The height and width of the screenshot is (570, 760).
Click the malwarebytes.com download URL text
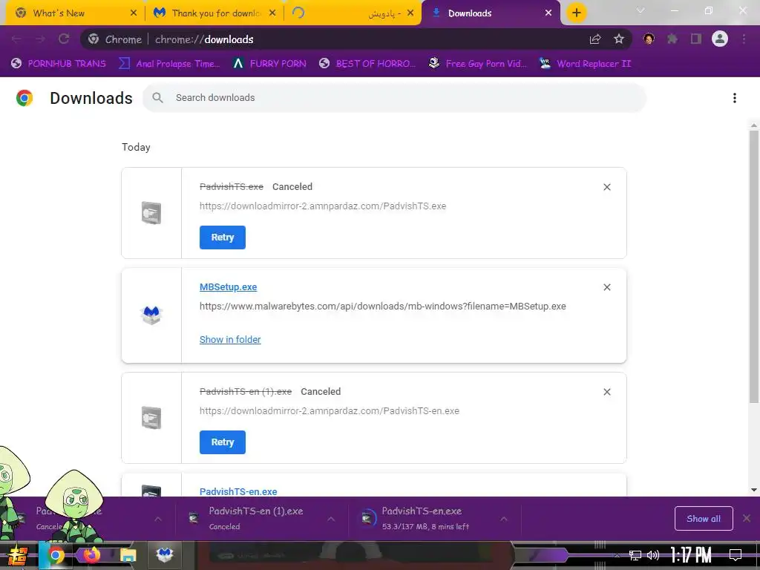click(383, 307)
